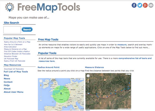Click the Popular Map Tools sidebar heading
Viewport: 155px width, 111px height.
(15, 38)
